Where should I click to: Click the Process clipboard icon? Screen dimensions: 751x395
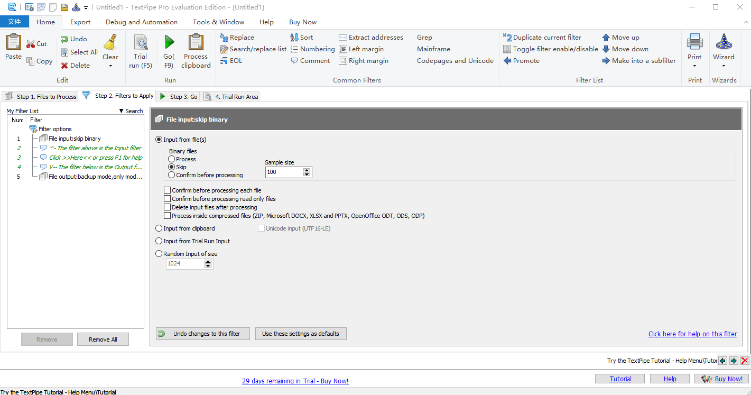click(196, 43)
